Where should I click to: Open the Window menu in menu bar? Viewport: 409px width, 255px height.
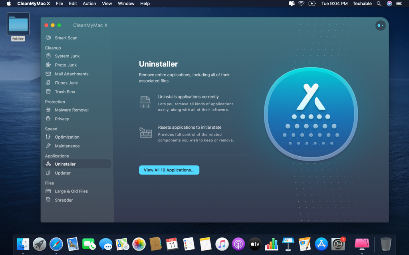(x=126, y=4)
